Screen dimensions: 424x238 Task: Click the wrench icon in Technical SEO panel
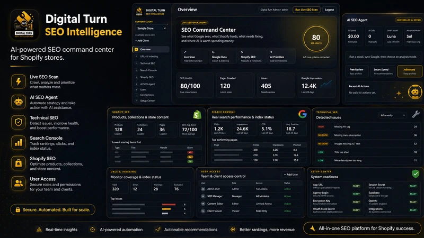(x=416, y=114)
